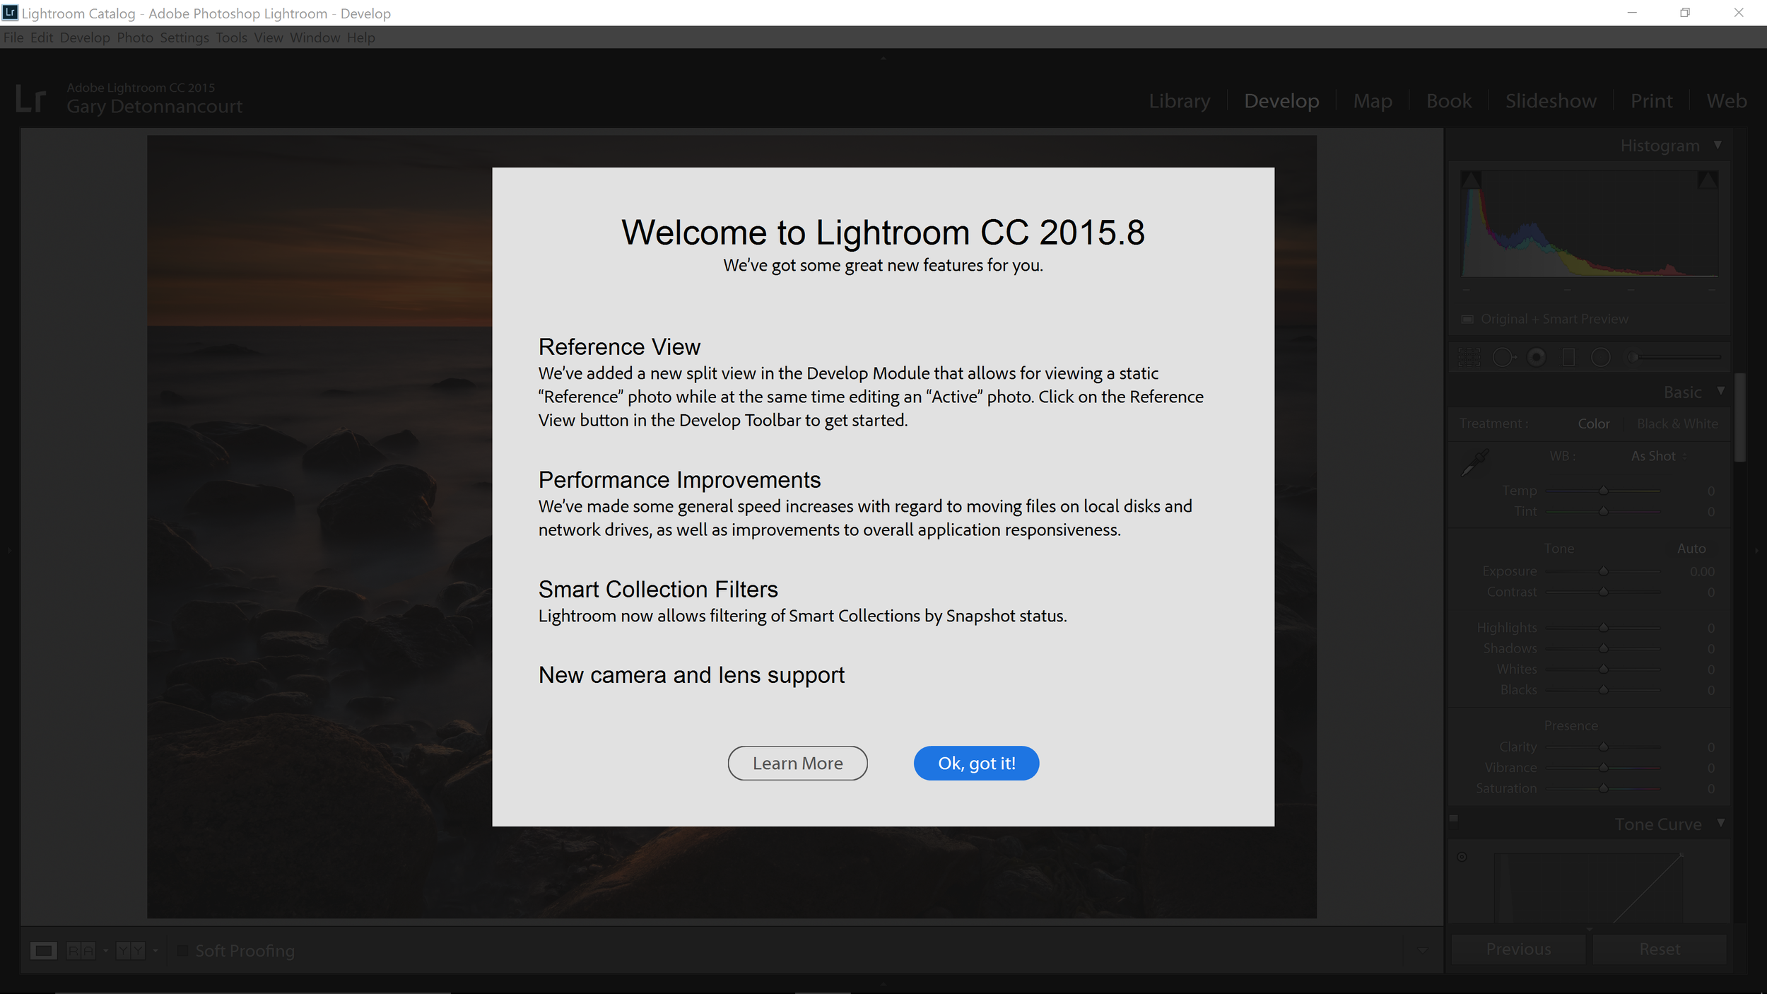Select the Crop Overlay tool

click(x=1469, y=358)
